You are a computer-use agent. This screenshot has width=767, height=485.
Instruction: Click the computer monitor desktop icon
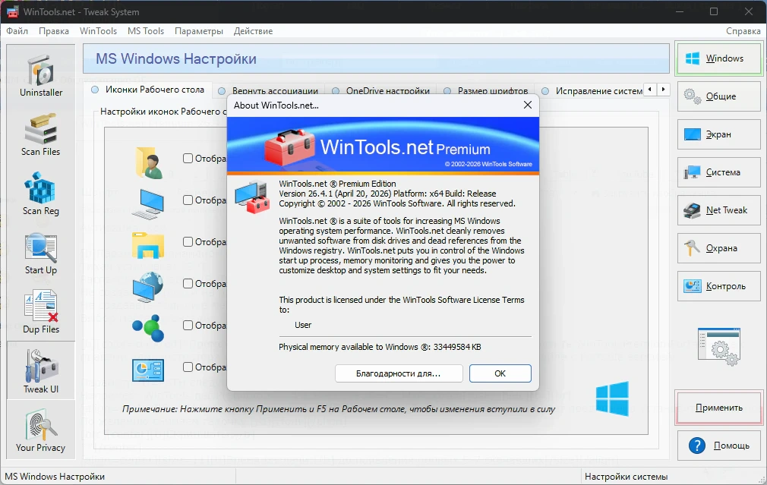[148, 204]
